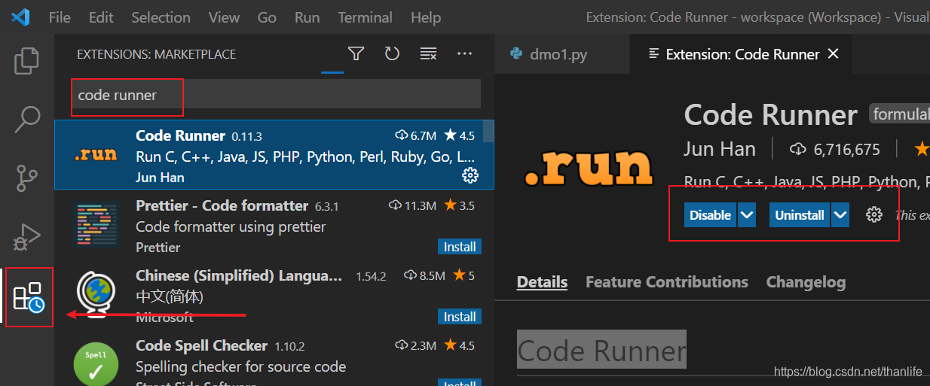Click the 'formulah' identifier badge
930x386 pixels.
coord(900,114)
